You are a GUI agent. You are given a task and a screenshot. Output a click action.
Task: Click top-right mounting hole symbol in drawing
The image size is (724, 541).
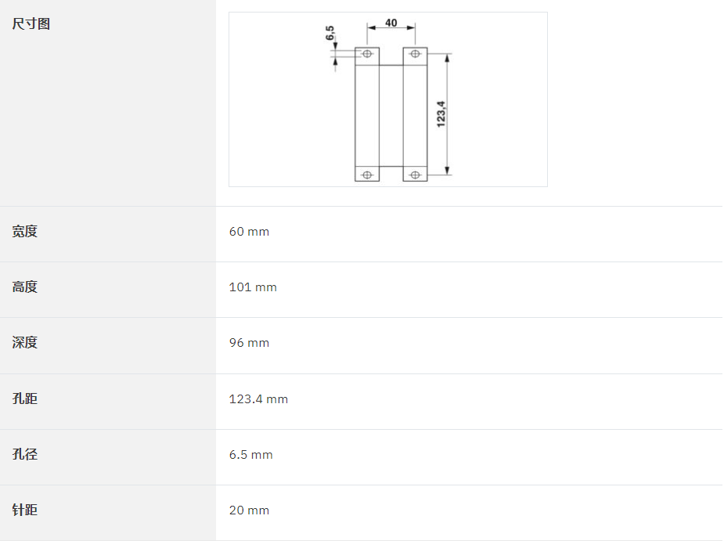415,53
